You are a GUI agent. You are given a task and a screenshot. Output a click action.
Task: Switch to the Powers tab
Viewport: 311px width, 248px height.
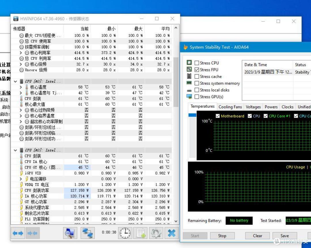271,107
